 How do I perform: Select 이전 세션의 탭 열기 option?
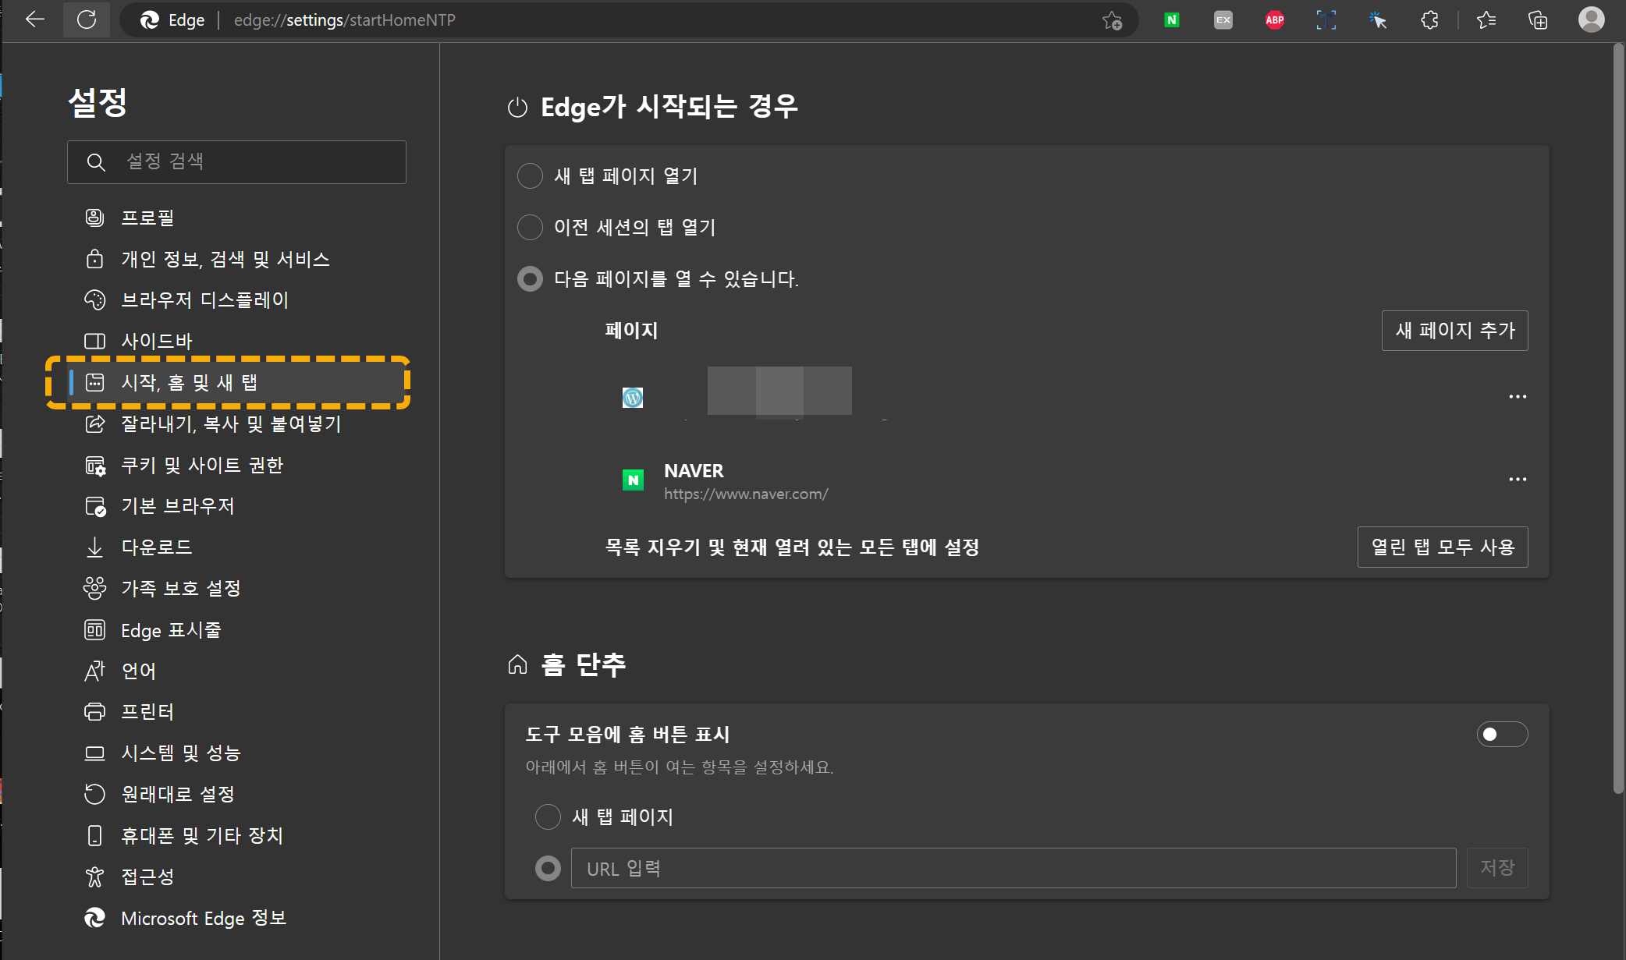tap(530, 227)
